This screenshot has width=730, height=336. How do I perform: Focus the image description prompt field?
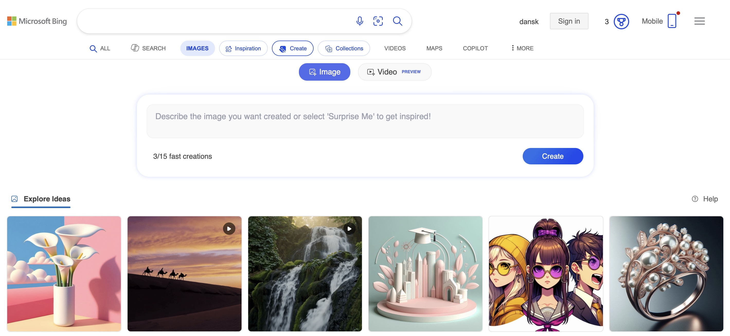coord(365,121)
